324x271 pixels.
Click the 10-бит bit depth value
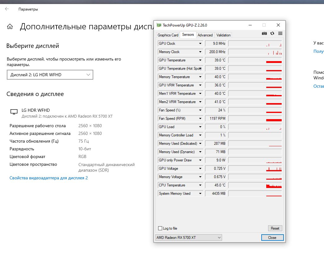pos(85,149)
